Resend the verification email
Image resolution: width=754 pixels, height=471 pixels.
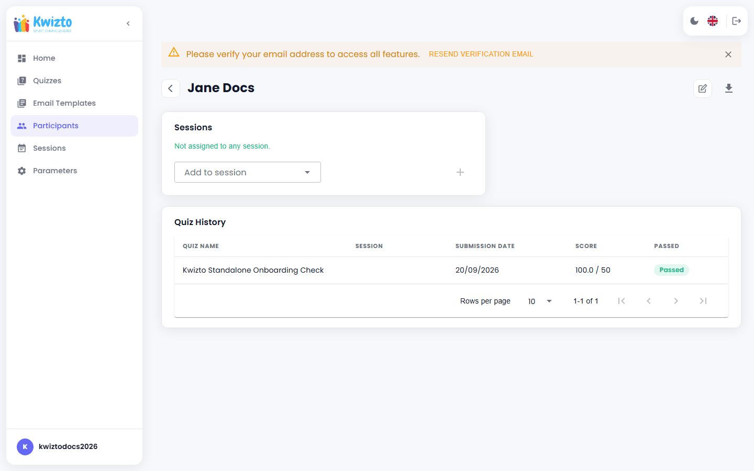481,54
